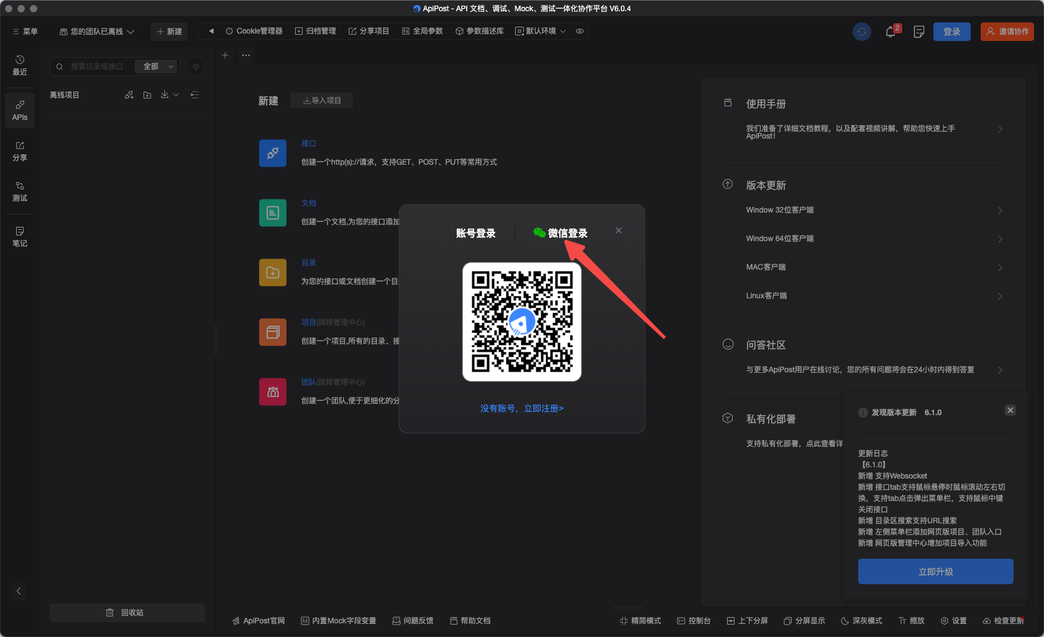Open notifications bell with badge 2
Screen dimensions: 1044x637
pos(891,32)
